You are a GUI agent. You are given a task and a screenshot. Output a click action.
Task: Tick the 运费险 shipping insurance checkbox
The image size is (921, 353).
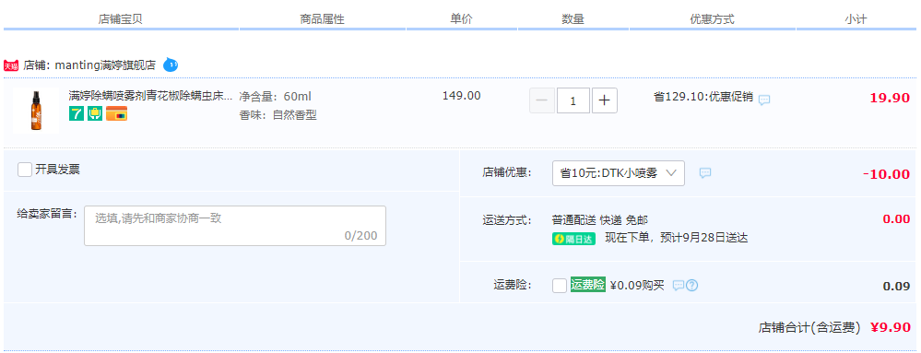point(560,286)
